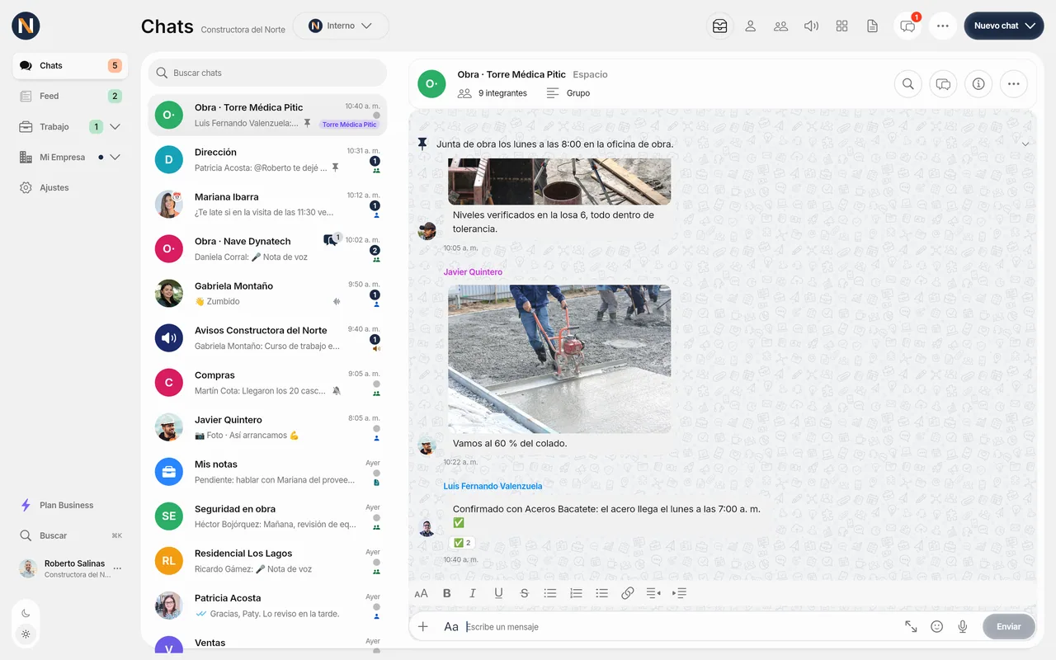Image resolution: width=1056 pixels, height=660 pixels.
Task: Add reaction on the ✅ 2 chip
Action: 462,543
